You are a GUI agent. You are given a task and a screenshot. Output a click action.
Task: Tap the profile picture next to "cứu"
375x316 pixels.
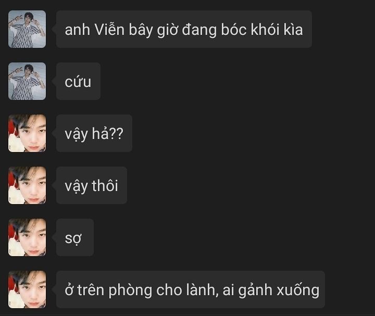tap(27, 81)
